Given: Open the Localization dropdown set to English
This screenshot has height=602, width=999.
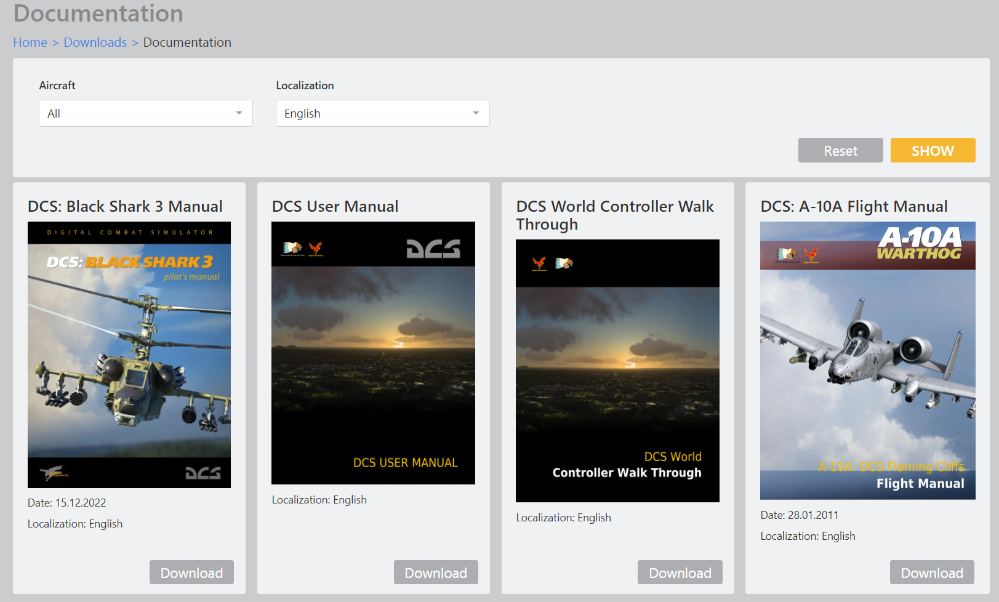Looking at the screenshot, I should [x=383, y=113].
